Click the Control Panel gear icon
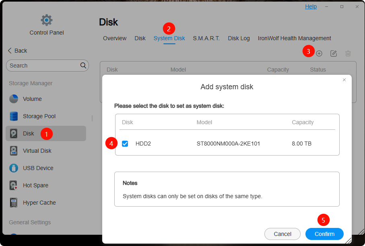 pyautogui.click(x=47, y=20)
